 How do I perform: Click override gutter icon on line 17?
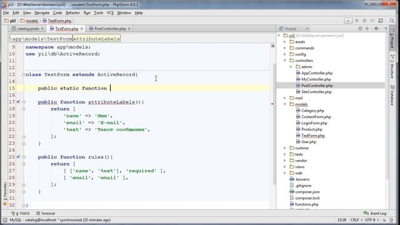tap(18, 102)
